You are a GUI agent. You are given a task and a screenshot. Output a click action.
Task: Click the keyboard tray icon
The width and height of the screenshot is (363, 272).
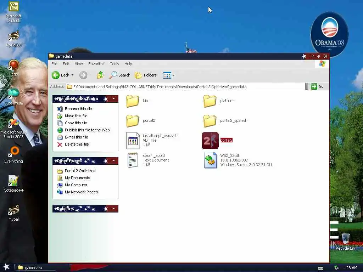click(320, 268)
